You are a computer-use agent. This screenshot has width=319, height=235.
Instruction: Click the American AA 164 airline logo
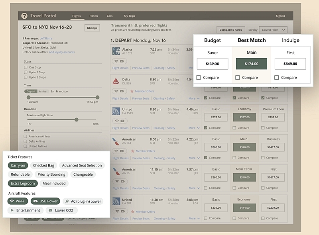point(116,141)
